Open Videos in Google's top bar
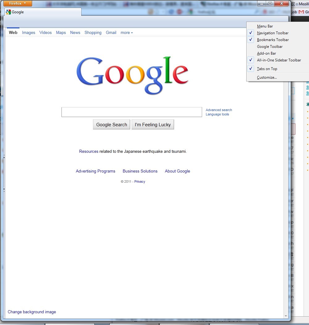The image size is (309, 325). coord(45,32)
